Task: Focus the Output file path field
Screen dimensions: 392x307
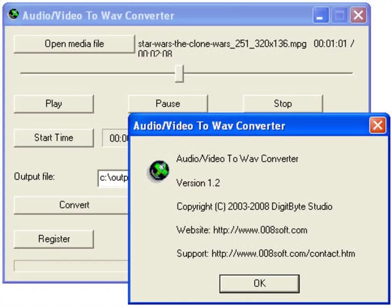Action: click(x=113, y=178)
